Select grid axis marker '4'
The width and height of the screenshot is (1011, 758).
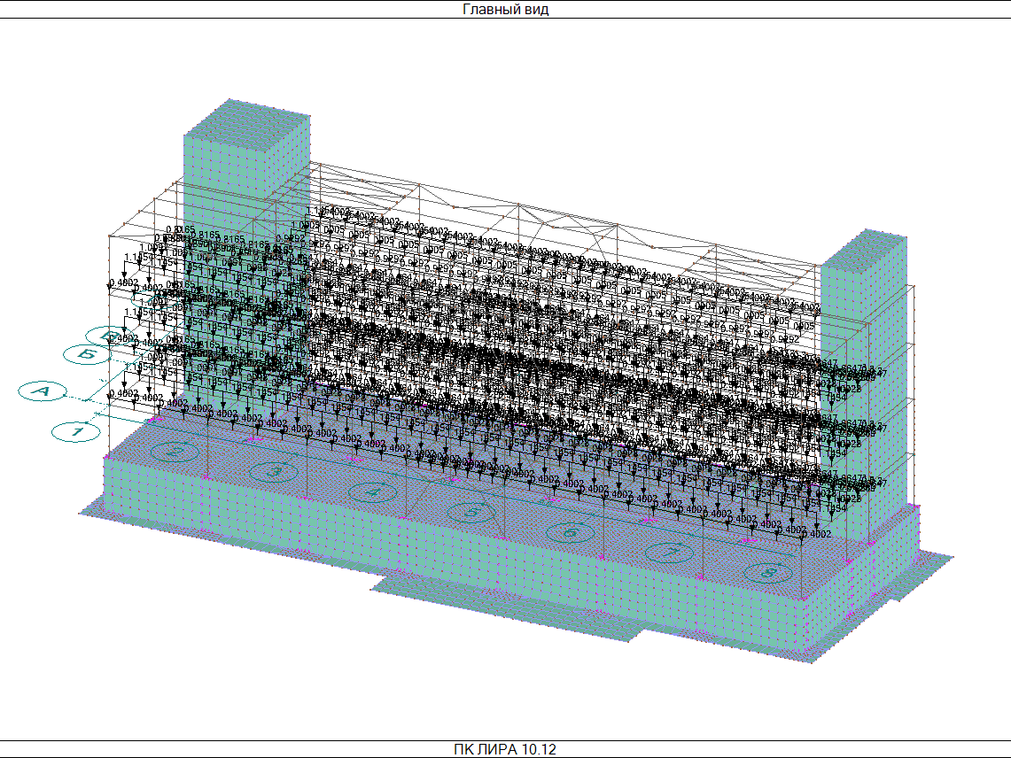point(373,491)
